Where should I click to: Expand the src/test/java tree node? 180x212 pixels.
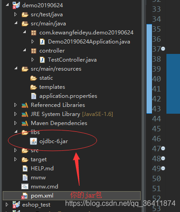coord(15,14)
